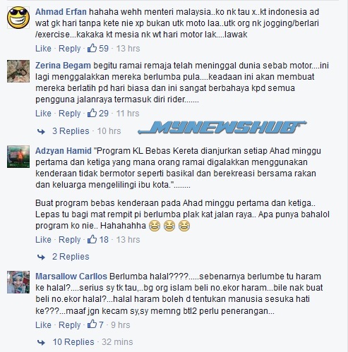348x352 pixels.
Task: Like Ahmad Erfan's comment
Action: pos(43,49)
